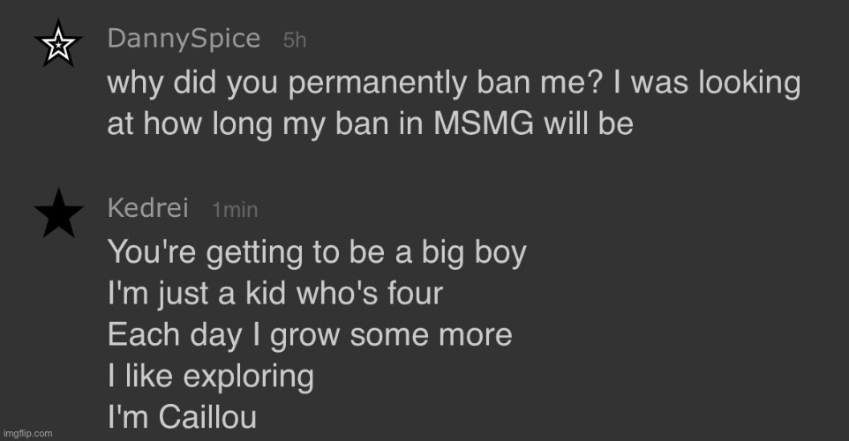The image size is (849, 441).
Task: Click the 5h timestamp on DannySpice's comment
Action: click(295, 41)
